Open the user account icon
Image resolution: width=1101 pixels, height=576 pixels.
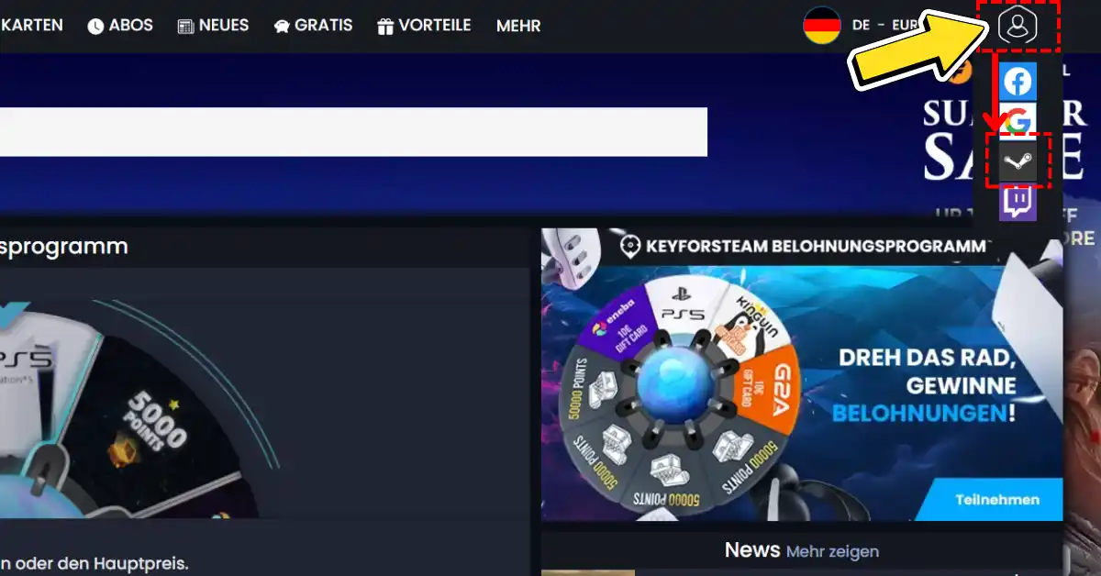pyautogui.click(x=1018, y=26)
